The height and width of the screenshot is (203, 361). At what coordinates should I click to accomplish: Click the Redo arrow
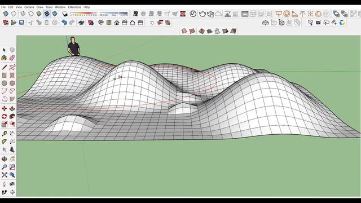click(x=72, y=23)
